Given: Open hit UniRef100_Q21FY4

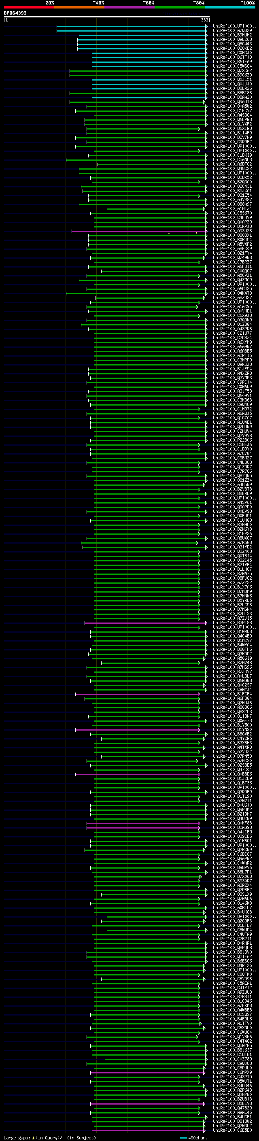Looking at the screenshot, I should click(x=232, y=253).
